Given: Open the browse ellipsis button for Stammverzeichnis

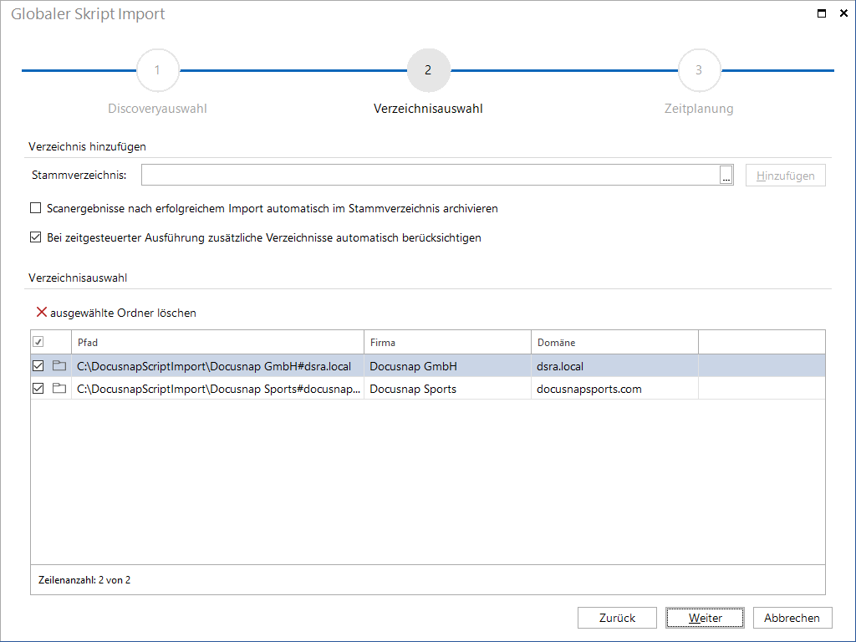Looking at the screenshot, I should 726,176.
